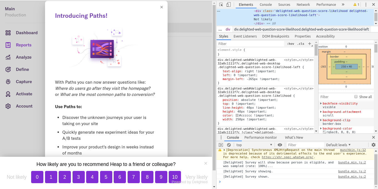The image size is (378, 189).
Task: Click the Analyze graph icon
Action: pyautogui.click(x=8, y=57)
